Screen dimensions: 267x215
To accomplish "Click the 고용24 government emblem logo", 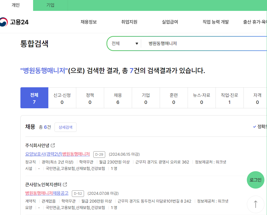I will click(3, 22).
